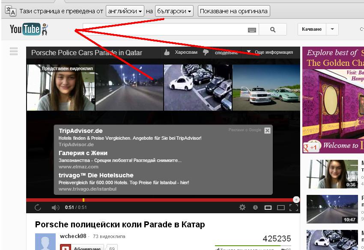Select the night road suggested thumbnail
This screenshot has height=250, width=364.
(x=129, y=88)
